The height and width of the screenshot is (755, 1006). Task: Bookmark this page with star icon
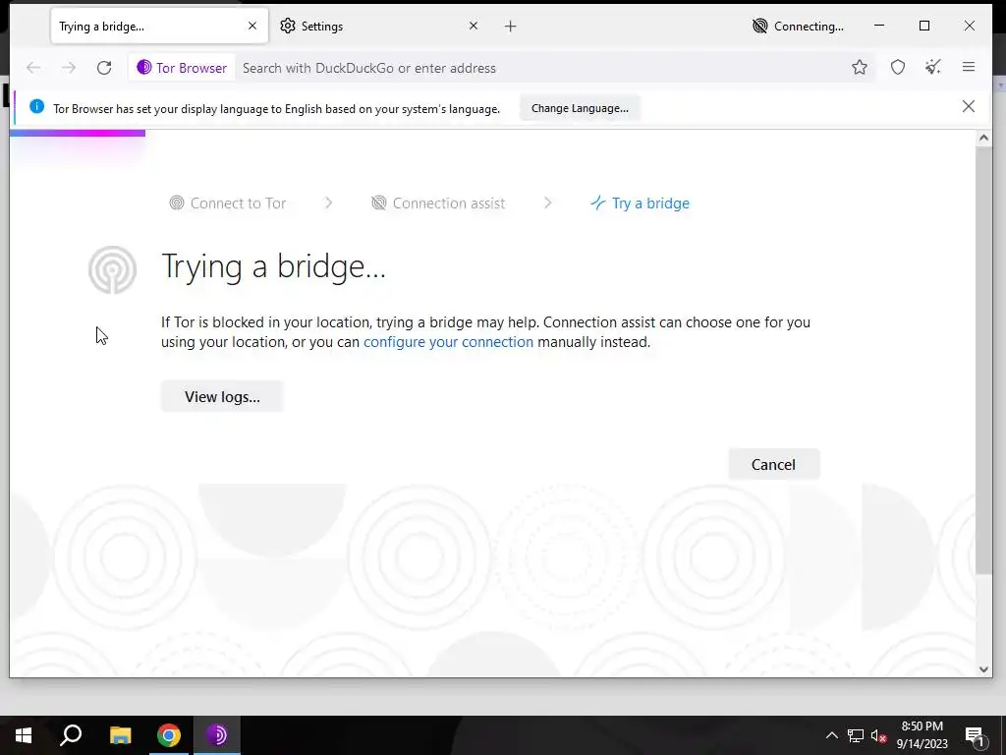tap(860, 68)
